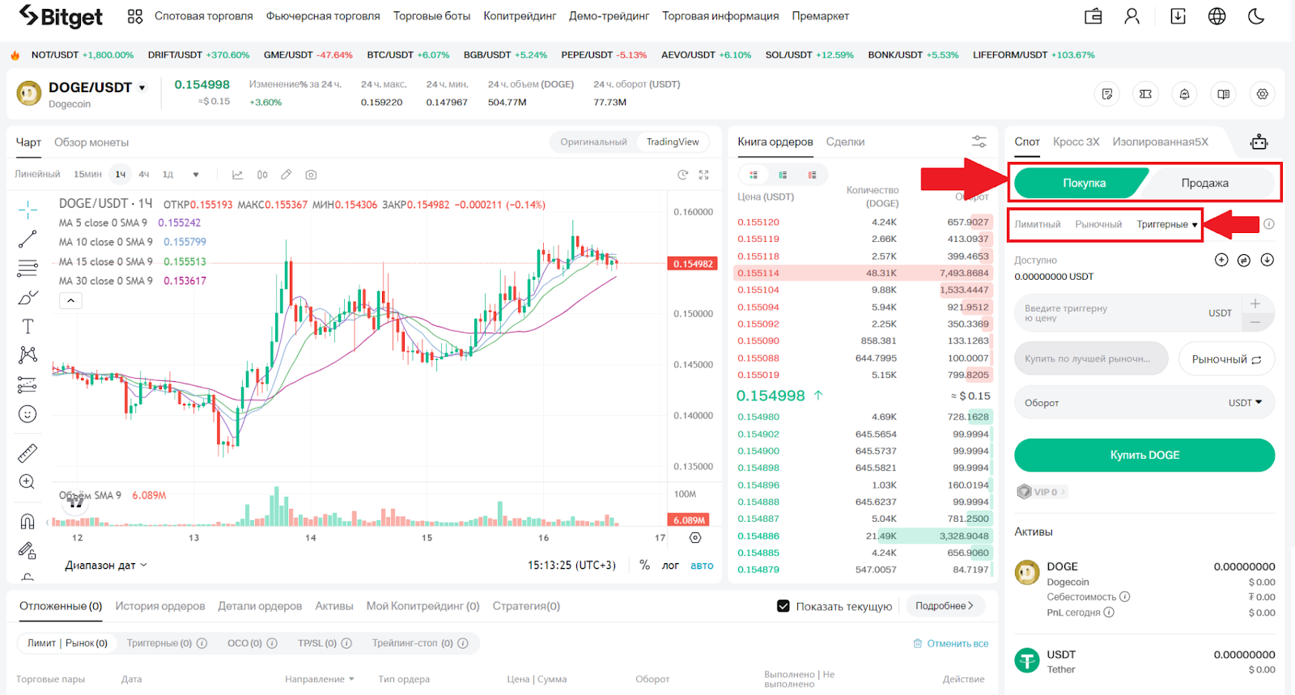Open the trading bot robot icon
The width and height of the screenshot is (1295, 695).
[1259, 142]
